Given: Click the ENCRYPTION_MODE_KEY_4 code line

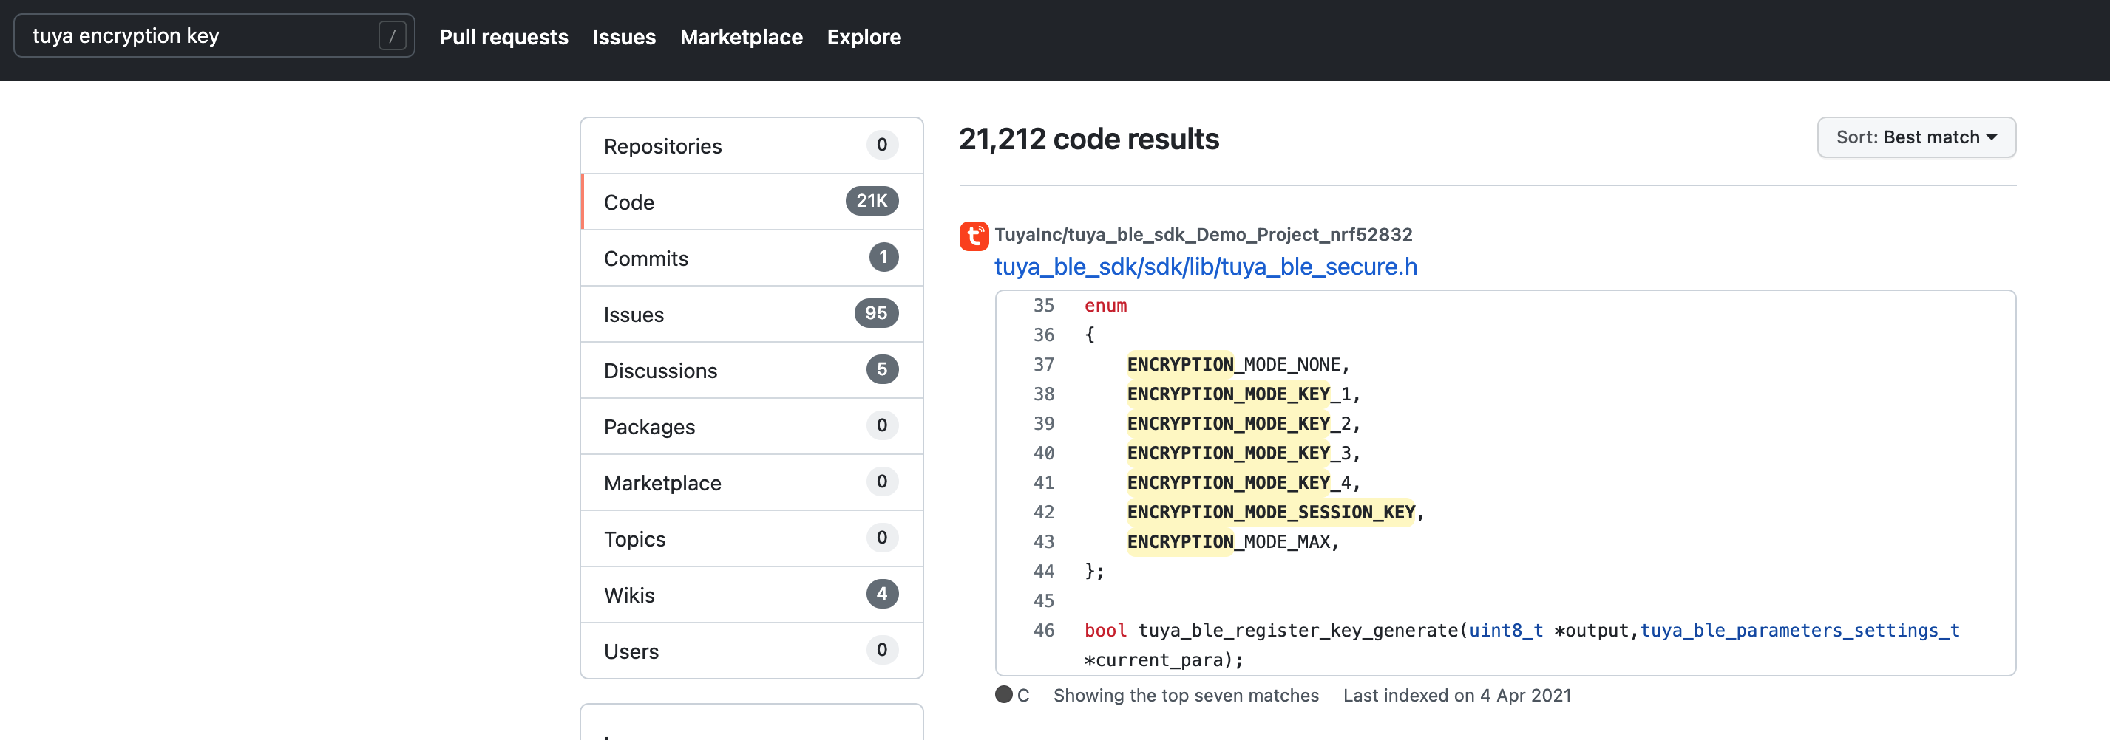Looking at the screenshot, I should click(1243, 483).
